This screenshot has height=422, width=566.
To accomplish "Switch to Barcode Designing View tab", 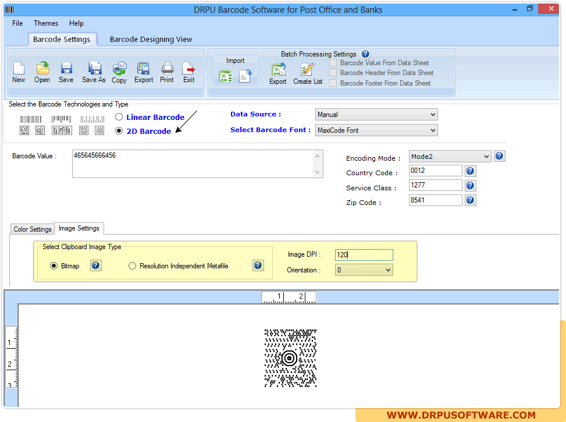I will coord(151,39).
